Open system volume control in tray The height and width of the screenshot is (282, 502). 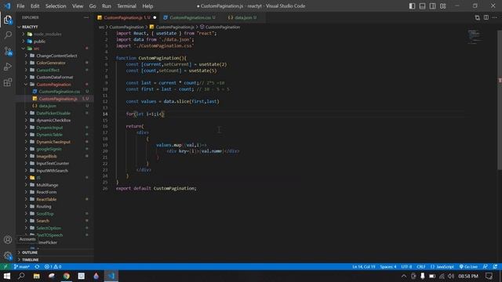point(451,276)
